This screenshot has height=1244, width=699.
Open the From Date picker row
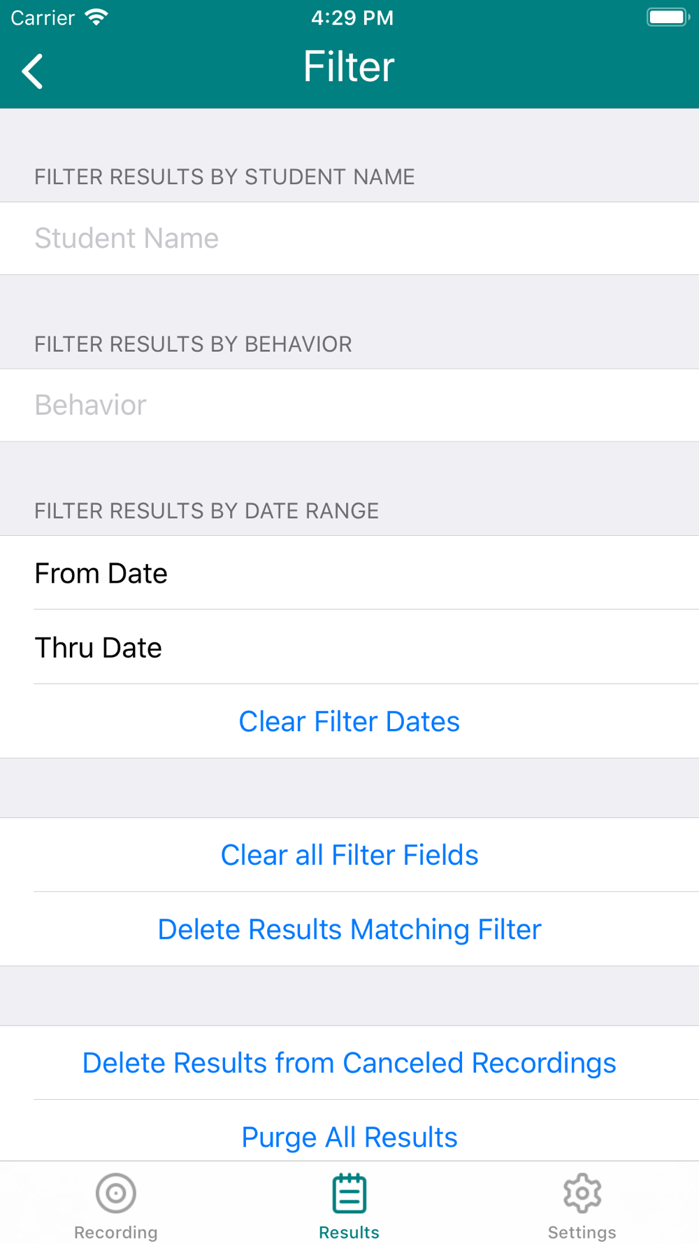349,573
